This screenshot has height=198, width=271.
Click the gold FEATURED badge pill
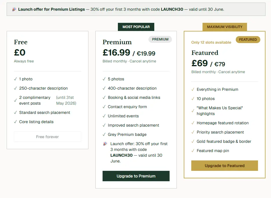point(248,40)
